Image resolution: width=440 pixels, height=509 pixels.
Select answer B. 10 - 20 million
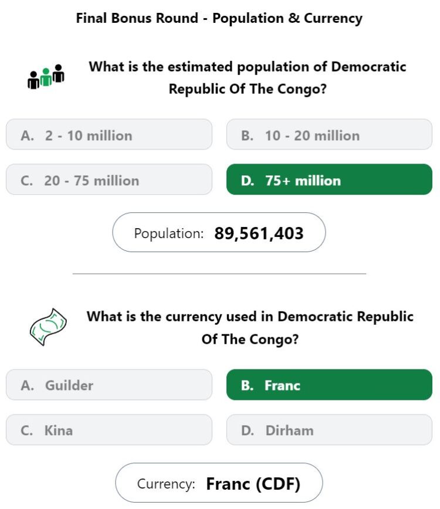[329, 134]
